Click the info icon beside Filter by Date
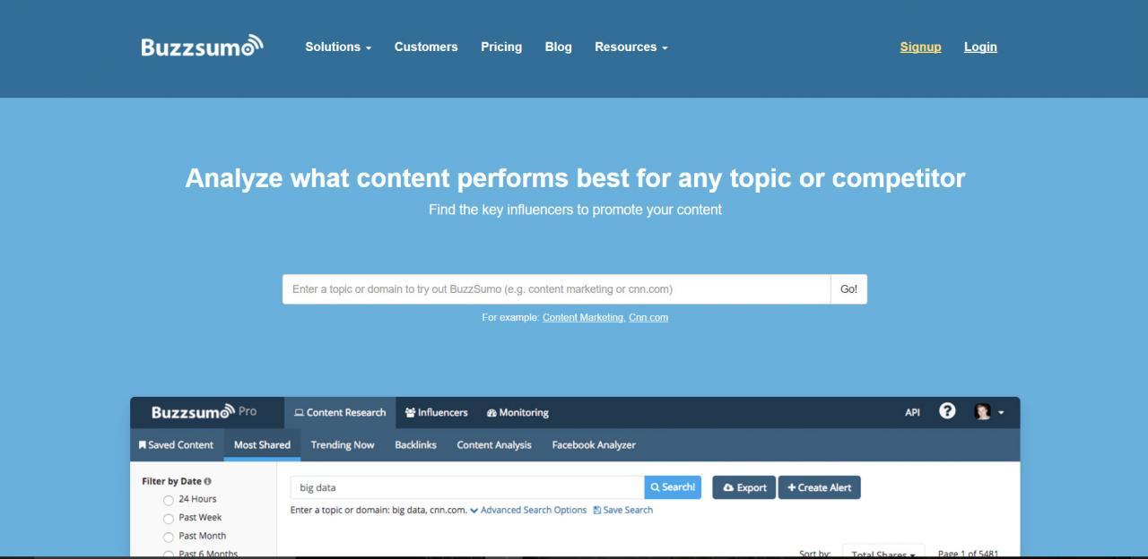The height and width of the screenshot is (559, 1148). click(208, 481)
